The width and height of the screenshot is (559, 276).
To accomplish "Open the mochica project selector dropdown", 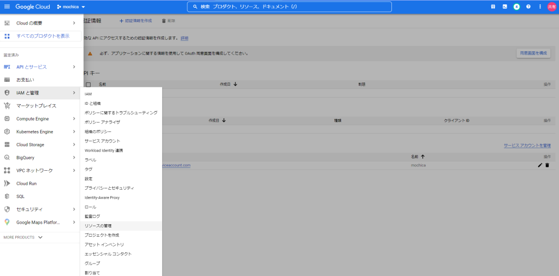I will [68, 7].
